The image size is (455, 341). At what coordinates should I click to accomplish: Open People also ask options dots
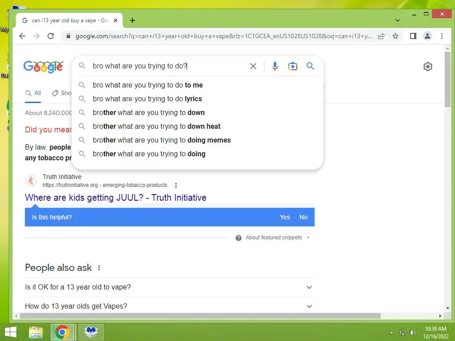pos(99,268)
